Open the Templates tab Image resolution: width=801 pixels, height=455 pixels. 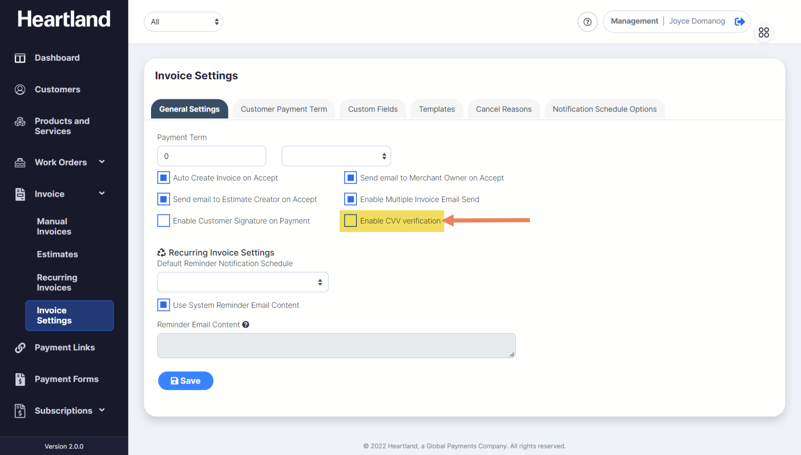coord(436,109)
